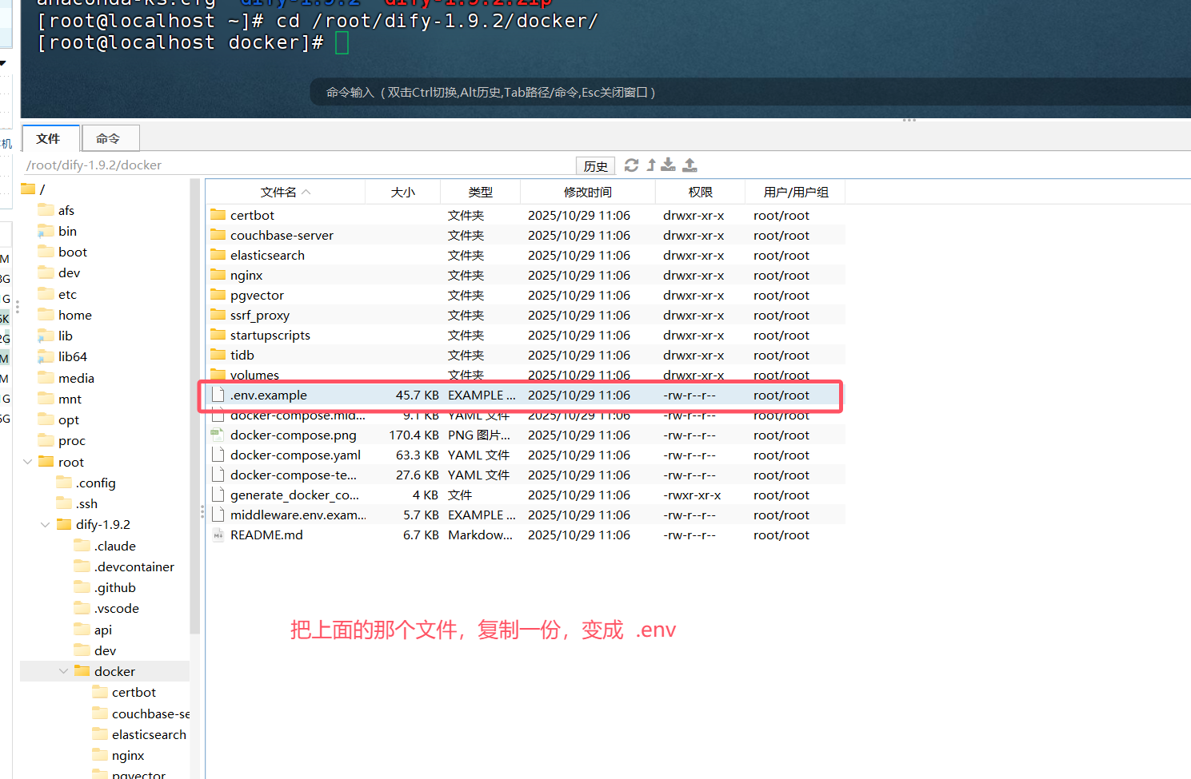Select the pgvector folder in file list
This screenshot has height=779, width=1191.
[257, 296]
